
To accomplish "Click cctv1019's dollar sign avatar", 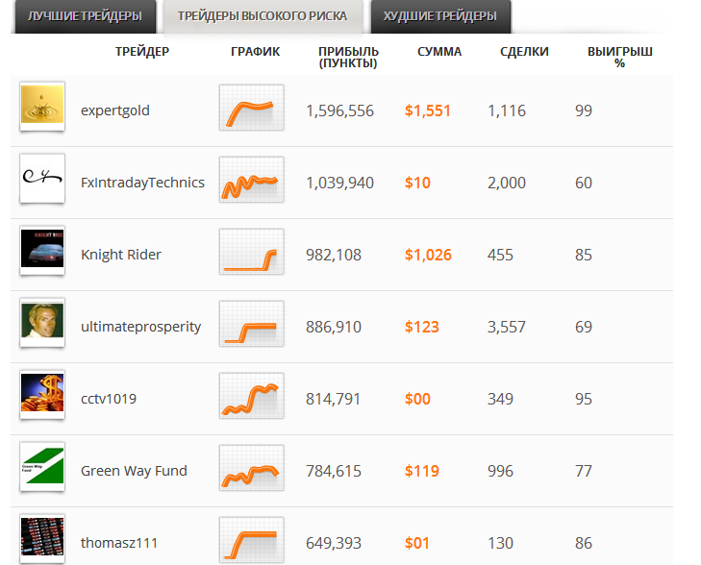I will [x=42, y=394].
